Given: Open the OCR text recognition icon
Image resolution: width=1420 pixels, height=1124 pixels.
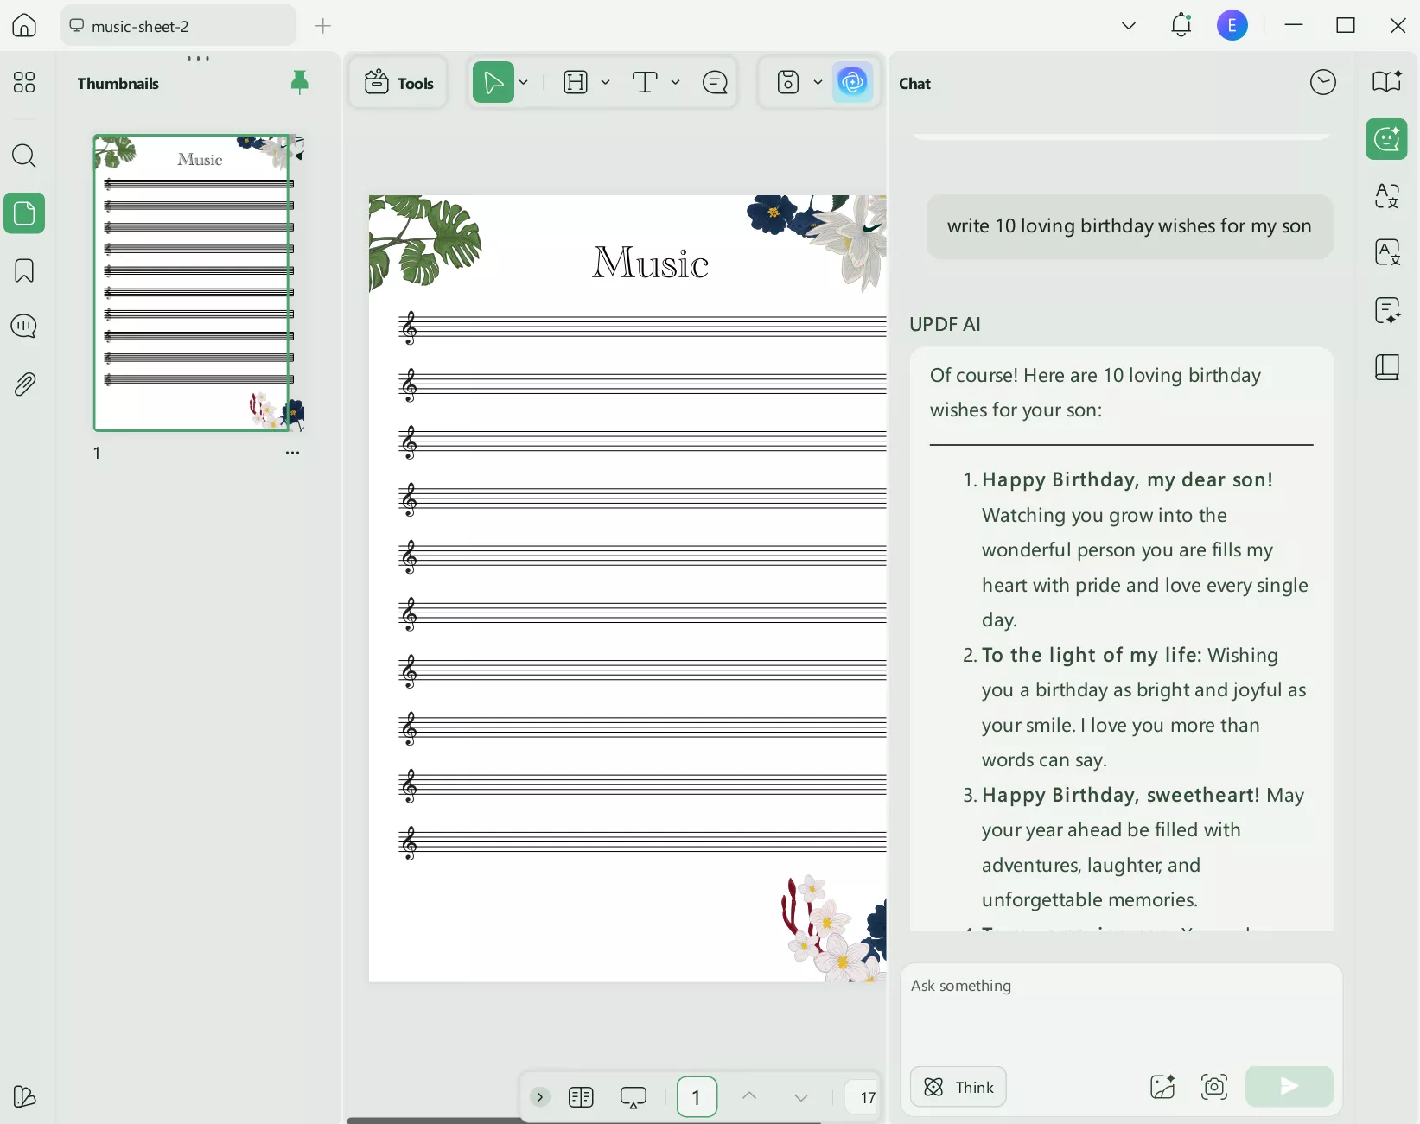Looking at the screenshot, I should 1387,252.
